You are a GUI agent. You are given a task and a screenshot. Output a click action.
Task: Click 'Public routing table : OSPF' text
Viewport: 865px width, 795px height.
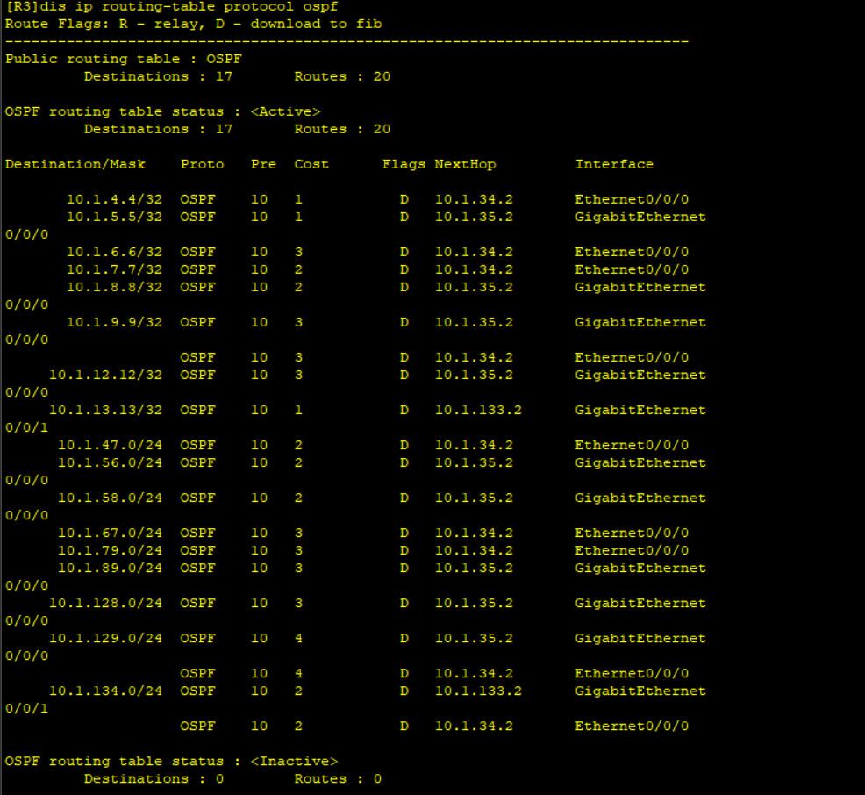(124, 59)
